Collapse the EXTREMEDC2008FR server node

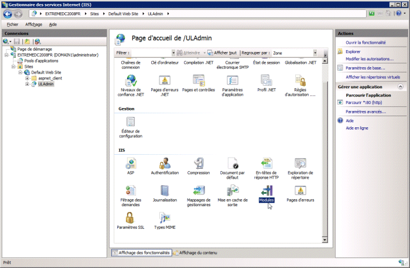coord(6,55)
